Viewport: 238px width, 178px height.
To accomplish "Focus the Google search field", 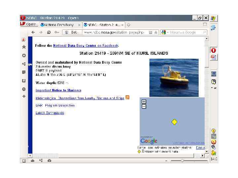I will [x=185, y=32].
